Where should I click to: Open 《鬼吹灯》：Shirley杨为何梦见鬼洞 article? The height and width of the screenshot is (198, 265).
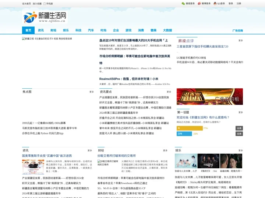point(203,182)
